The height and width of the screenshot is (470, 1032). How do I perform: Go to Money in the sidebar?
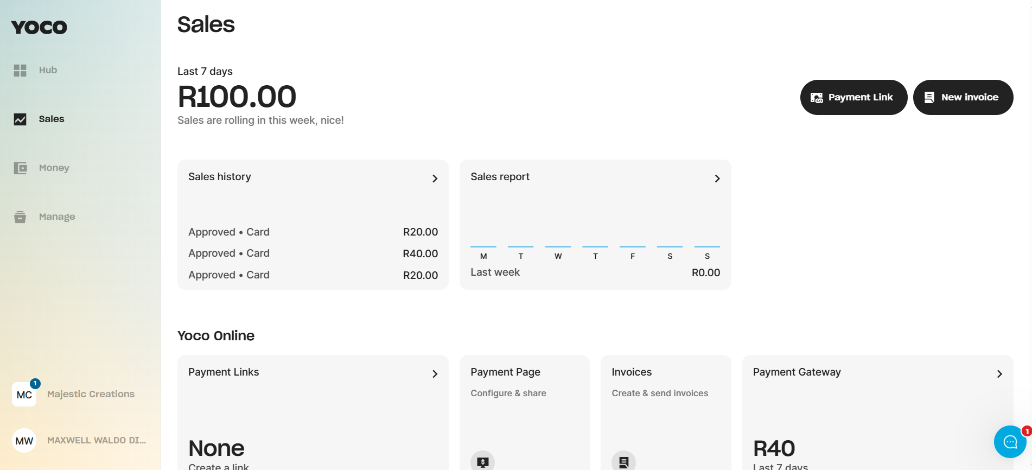(x=54, y=168)
